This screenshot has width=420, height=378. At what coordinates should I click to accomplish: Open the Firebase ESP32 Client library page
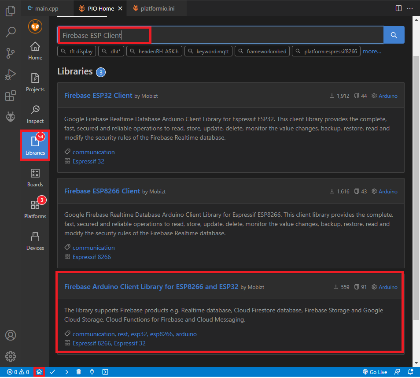tap(98, 95)
